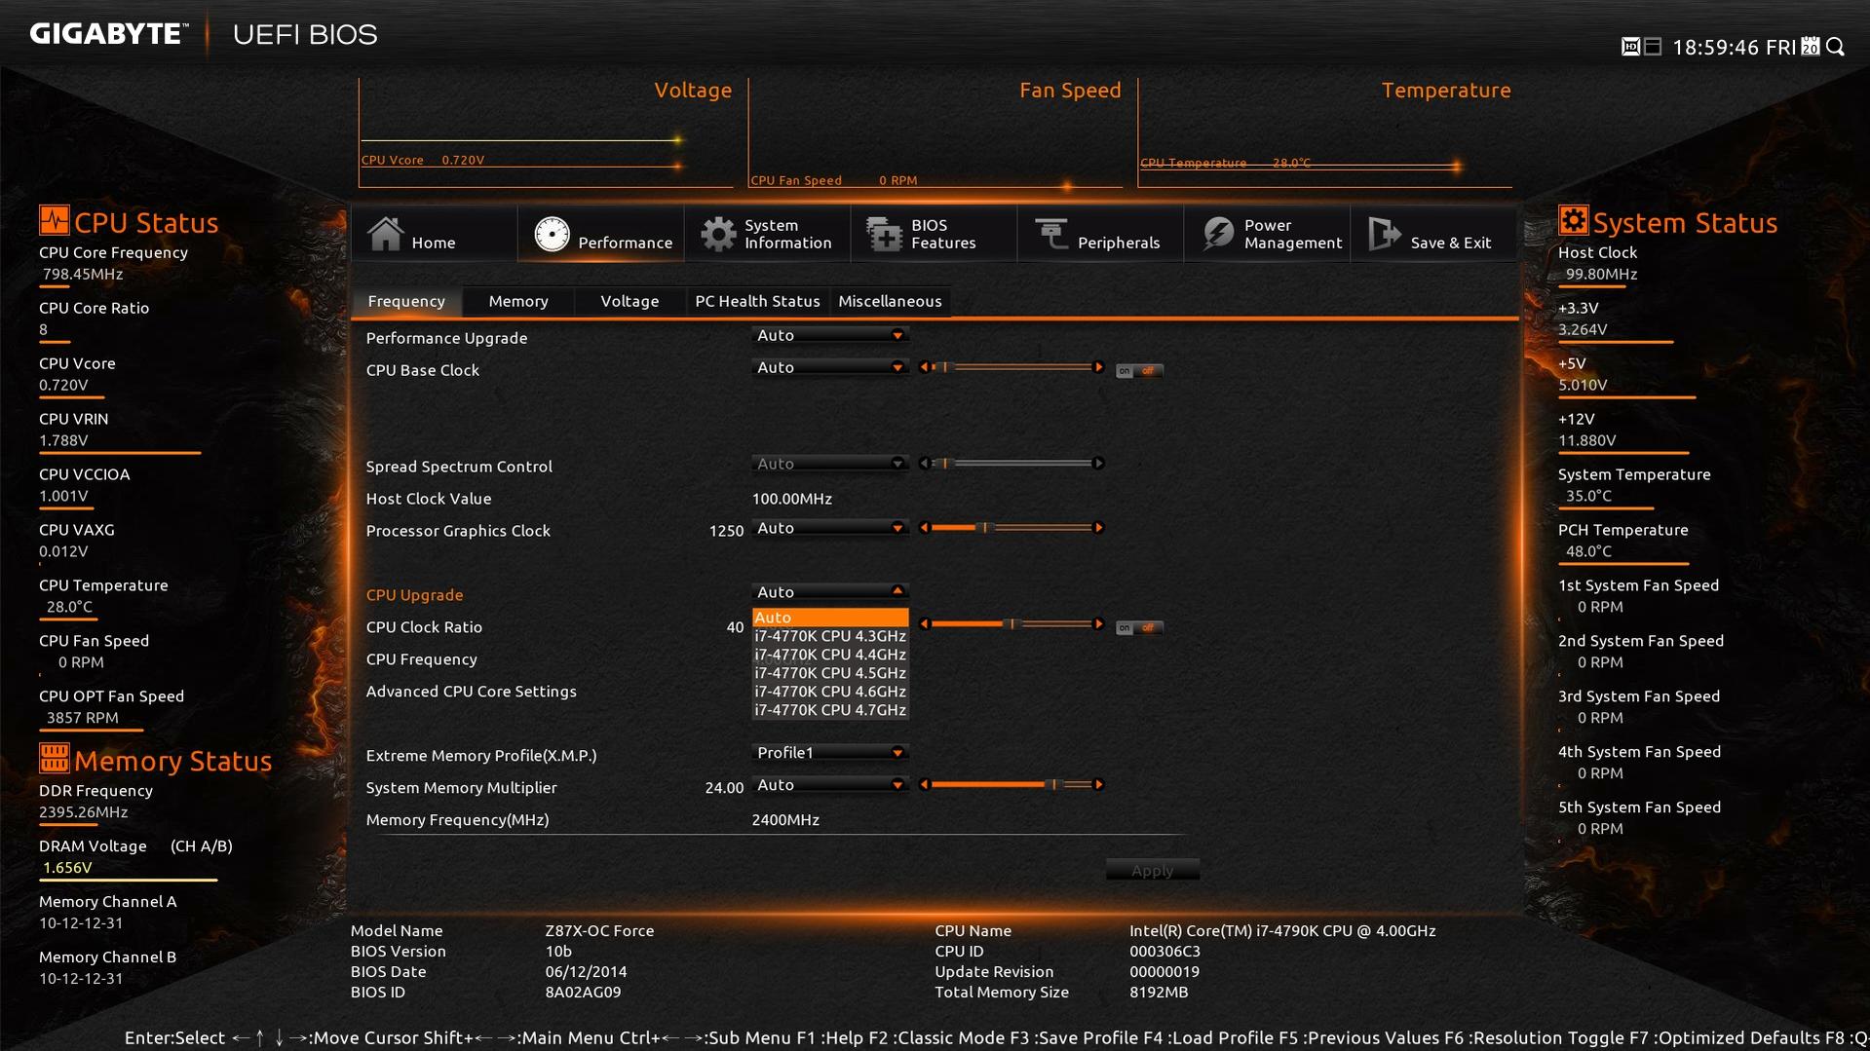Click the Apply button
The width and height of the screenshot is (1870, 1051).
tap(1152, 871)
